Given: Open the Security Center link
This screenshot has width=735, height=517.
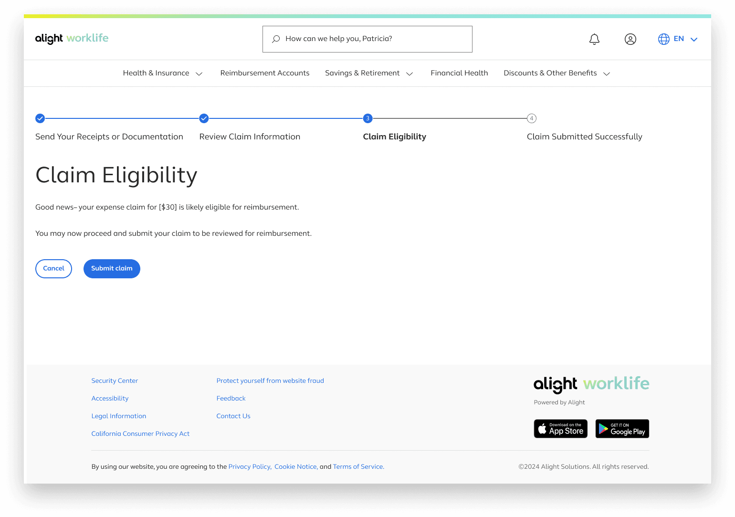Looking at the screenshot, I should pos(115,381).
